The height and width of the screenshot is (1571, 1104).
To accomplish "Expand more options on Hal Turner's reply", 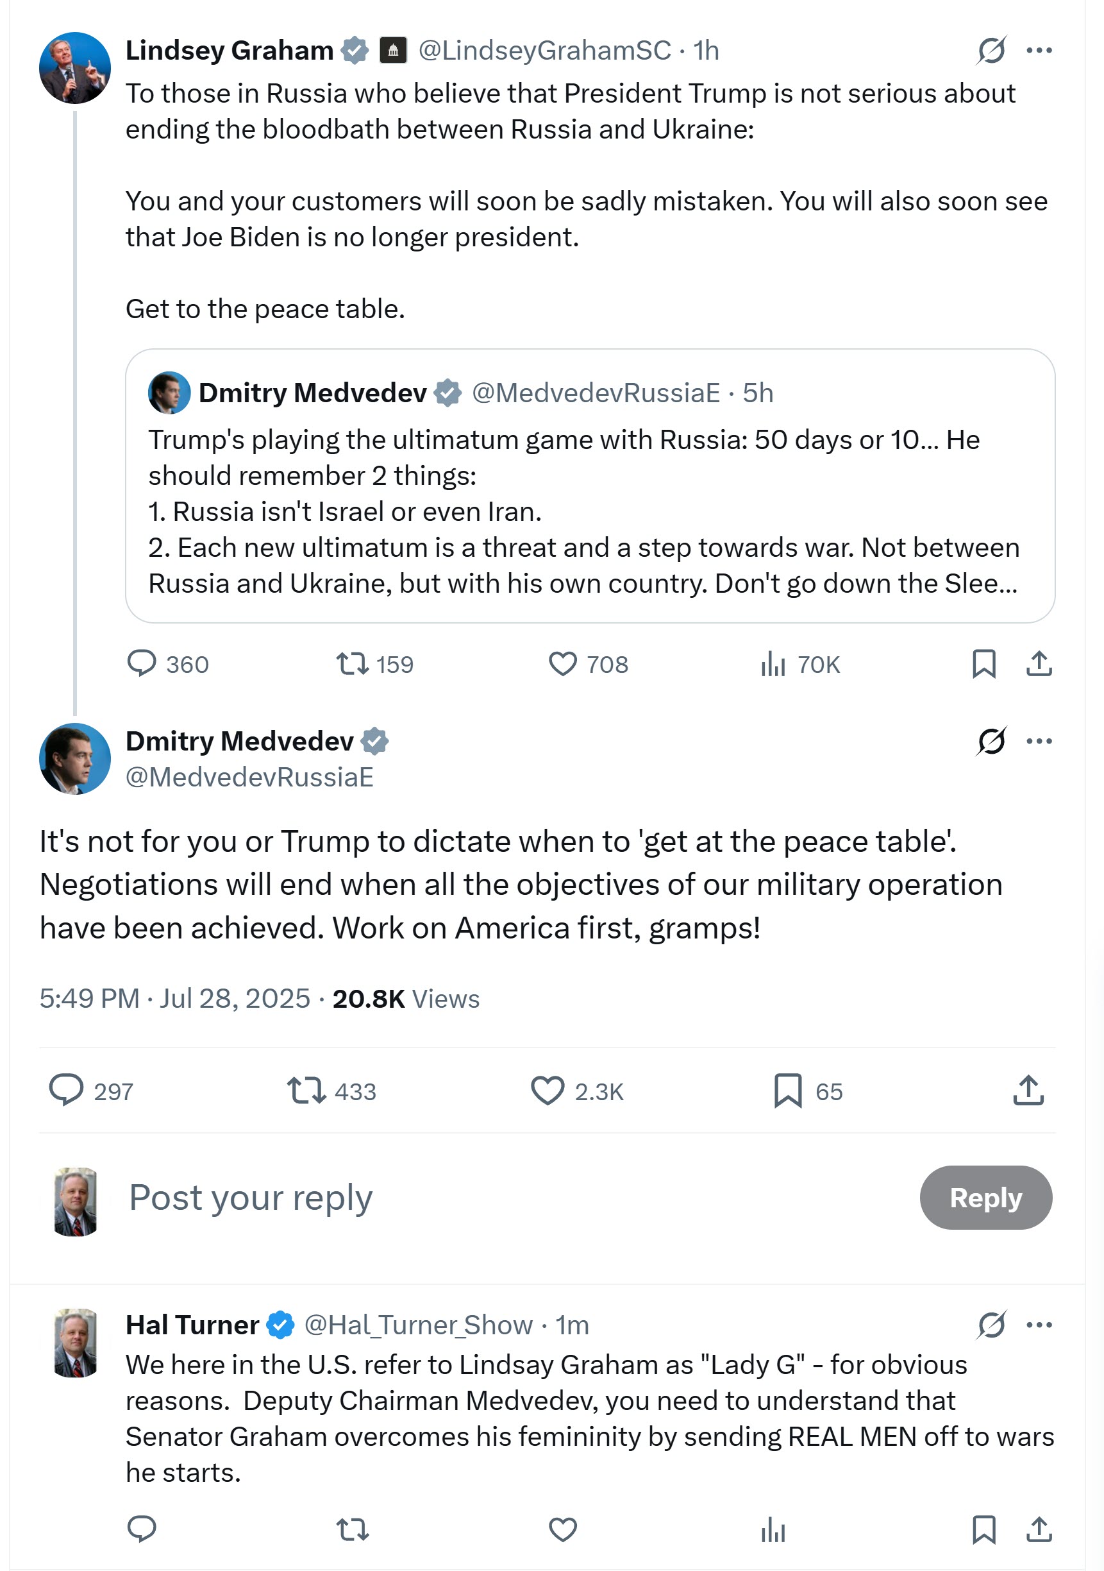I will click(x=1039, y=1325).
